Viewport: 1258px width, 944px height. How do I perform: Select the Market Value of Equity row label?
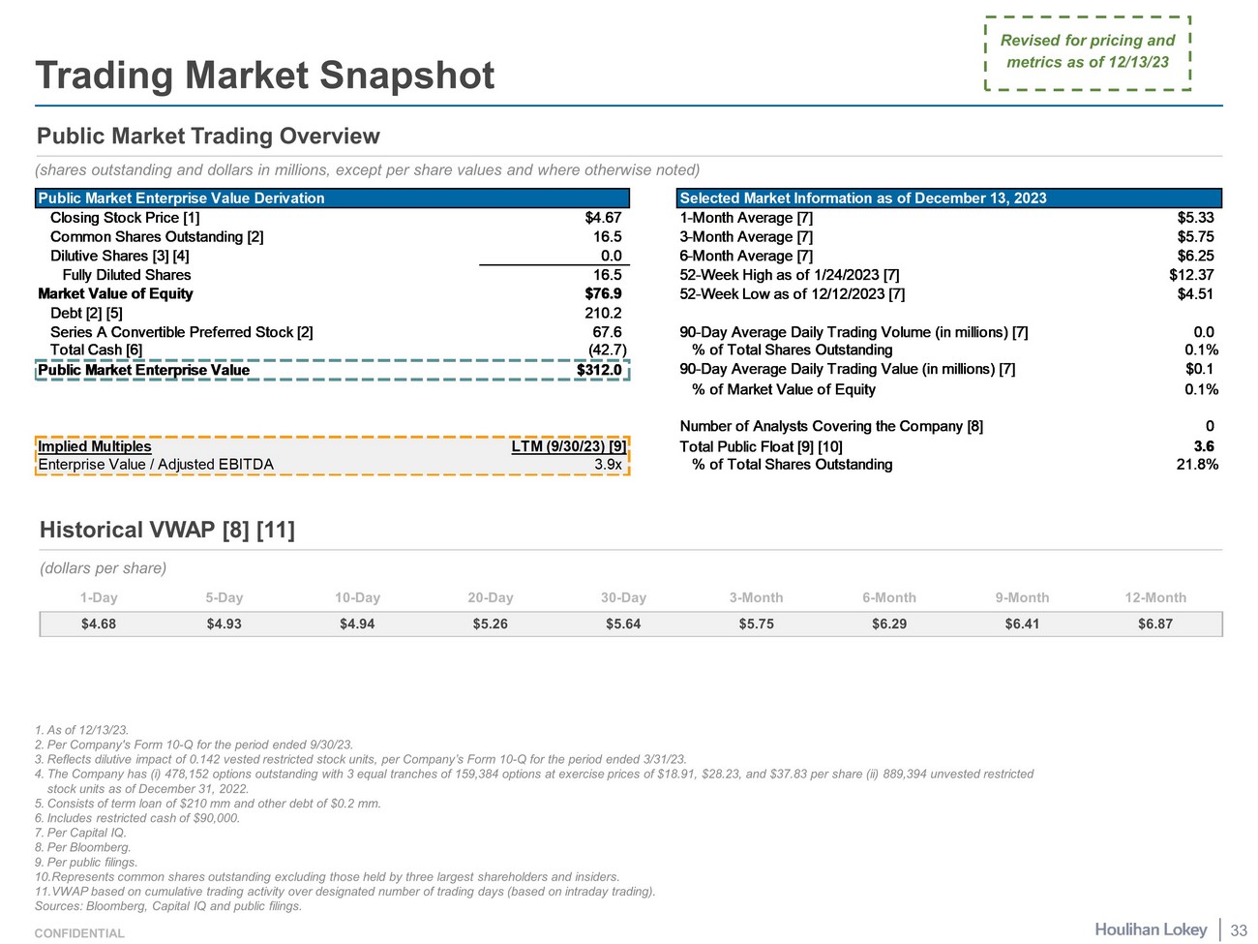pos(115,293)
